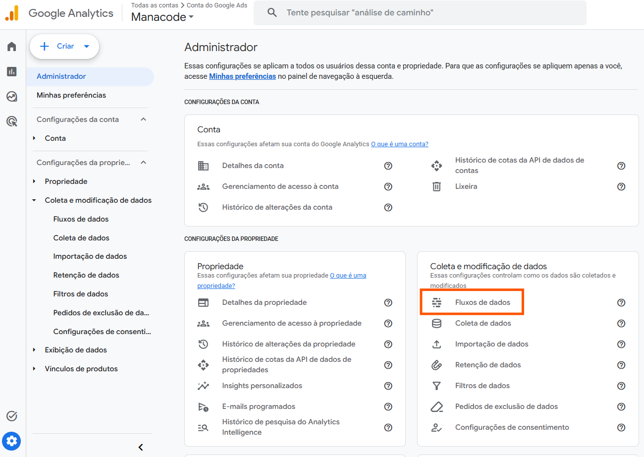
Task: Click the search field 'Tente pesquisar'
Action: [420, 13]
